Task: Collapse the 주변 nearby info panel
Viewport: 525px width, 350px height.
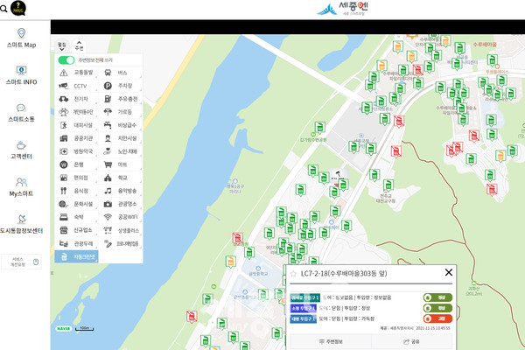Action: (80, 45)
